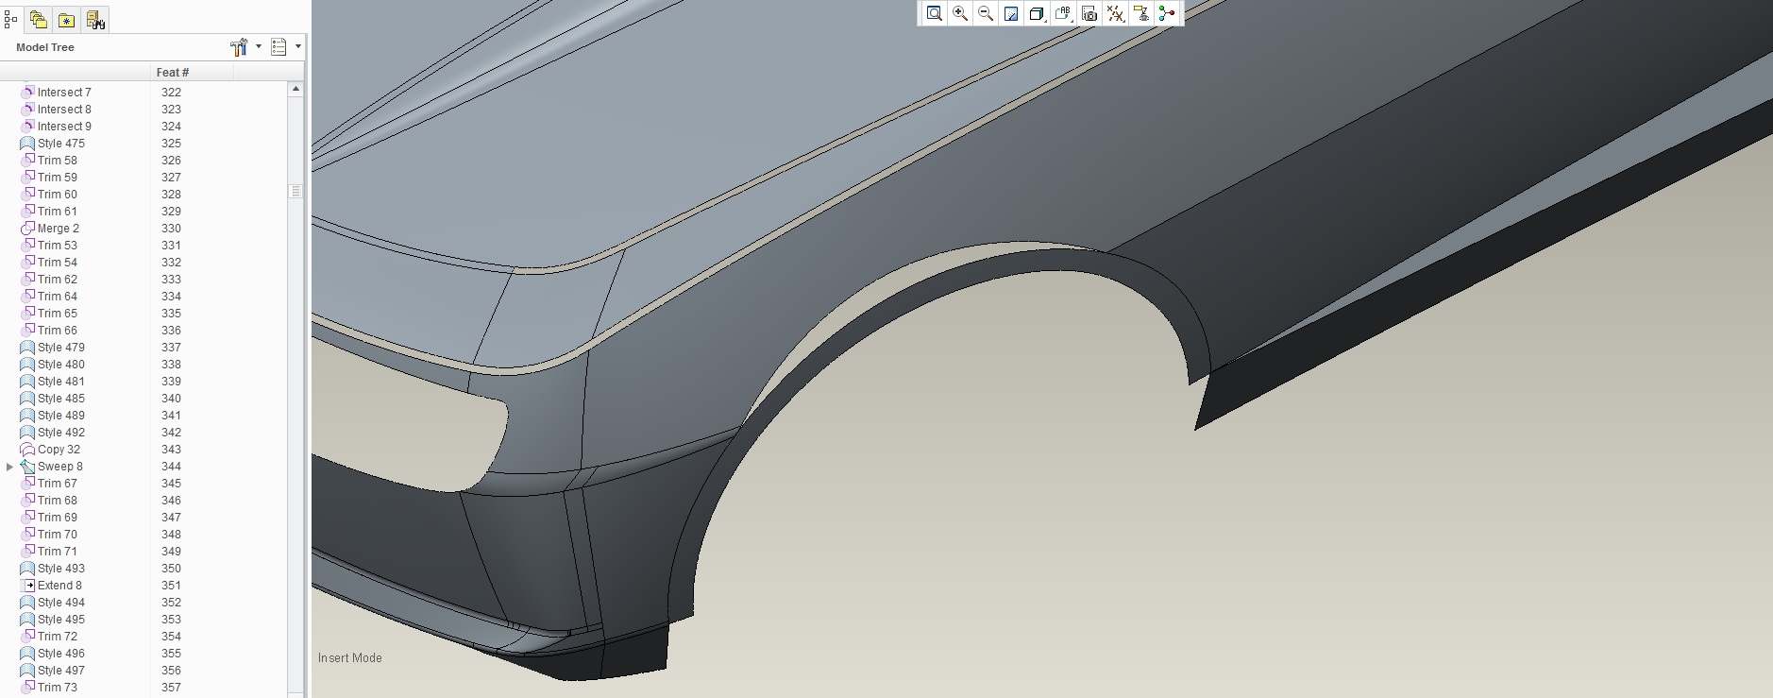Open the Search file cabinet tab

click(95, 19)
